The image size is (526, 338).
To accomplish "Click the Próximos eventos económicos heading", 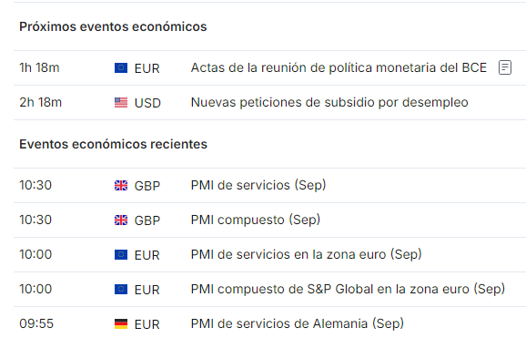I will tap(113, 26).
